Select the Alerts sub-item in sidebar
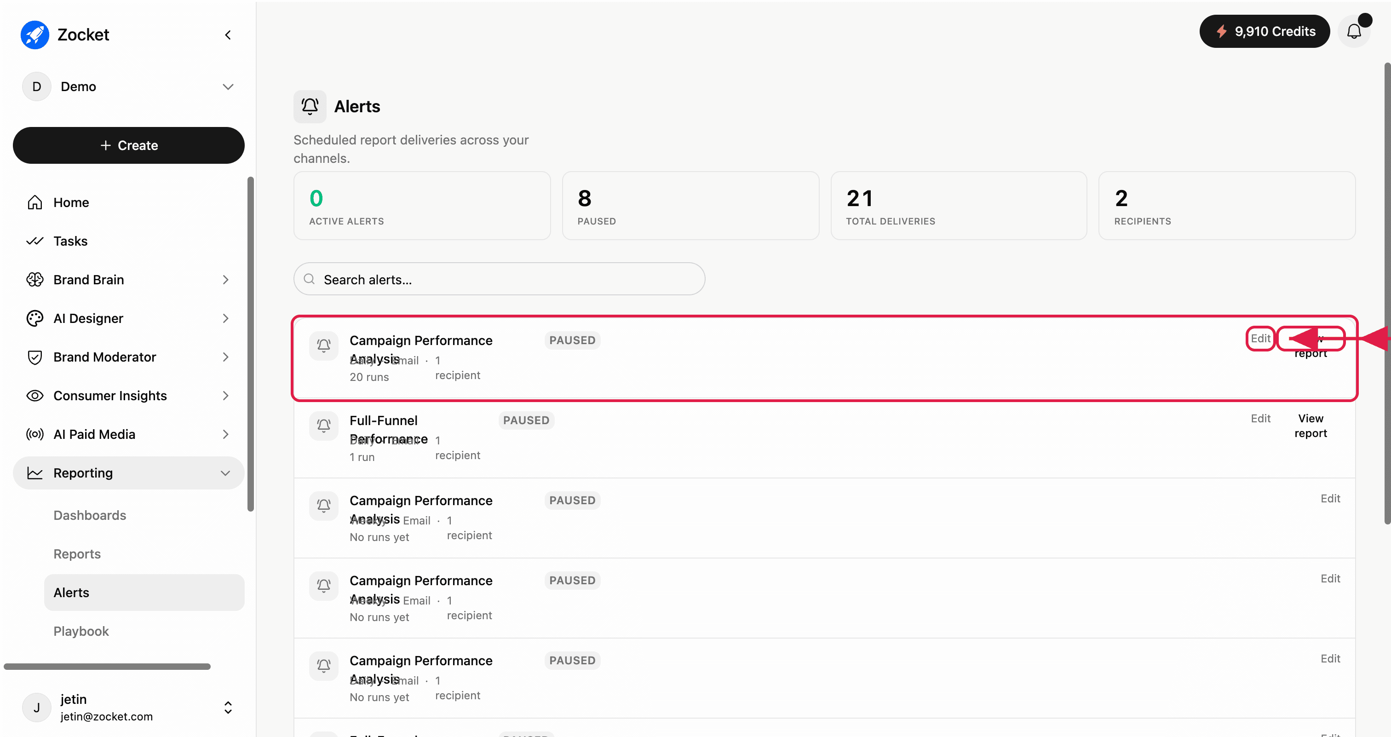Screen dimensions: 1391x737 (144, 592)
